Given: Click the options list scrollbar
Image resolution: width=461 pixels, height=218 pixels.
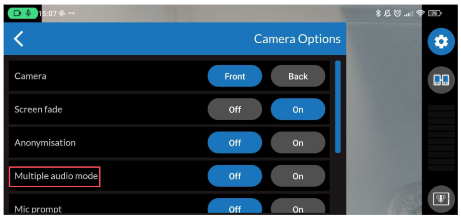Looking at the screenshot, I should [x=338, y=106].
